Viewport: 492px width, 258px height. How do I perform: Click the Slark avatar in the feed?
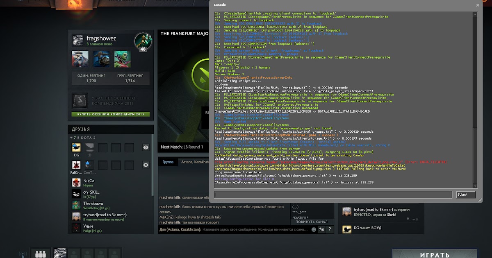347,211
